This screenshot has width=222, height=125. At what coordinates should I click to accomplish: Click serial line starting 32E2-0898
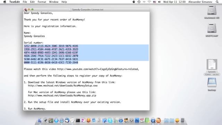[51, 46]
